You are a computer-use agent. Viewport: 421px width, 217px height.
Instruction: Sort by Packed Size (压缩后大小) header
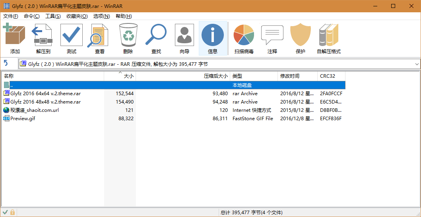pos(183,76)
